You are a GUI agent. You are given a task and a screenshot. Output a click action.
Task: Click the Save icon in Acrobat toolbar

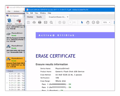click(28, 22)
